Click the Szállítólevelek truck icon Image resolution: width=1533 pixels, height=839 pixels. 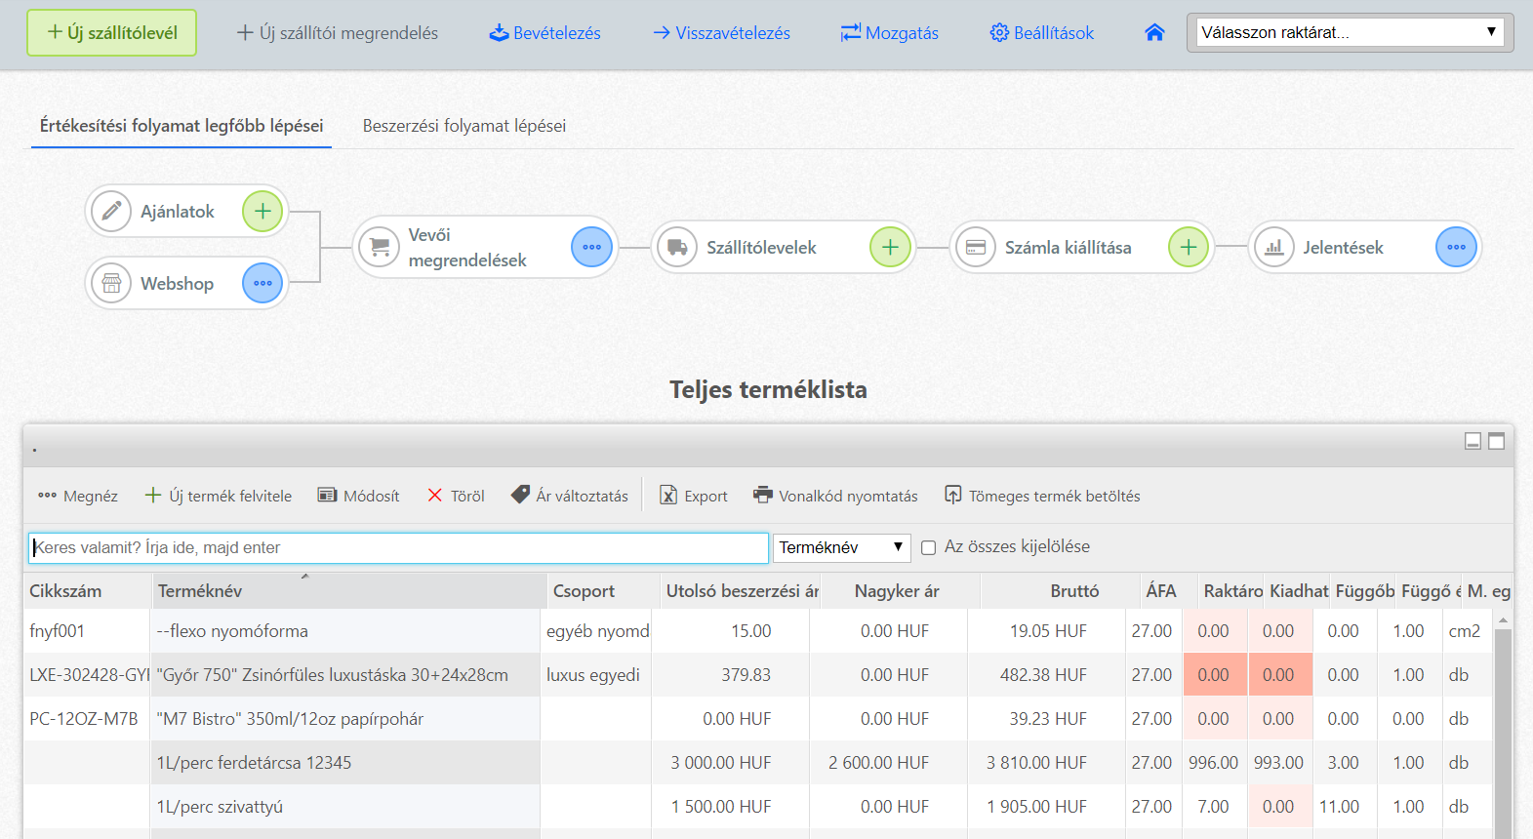677,247
